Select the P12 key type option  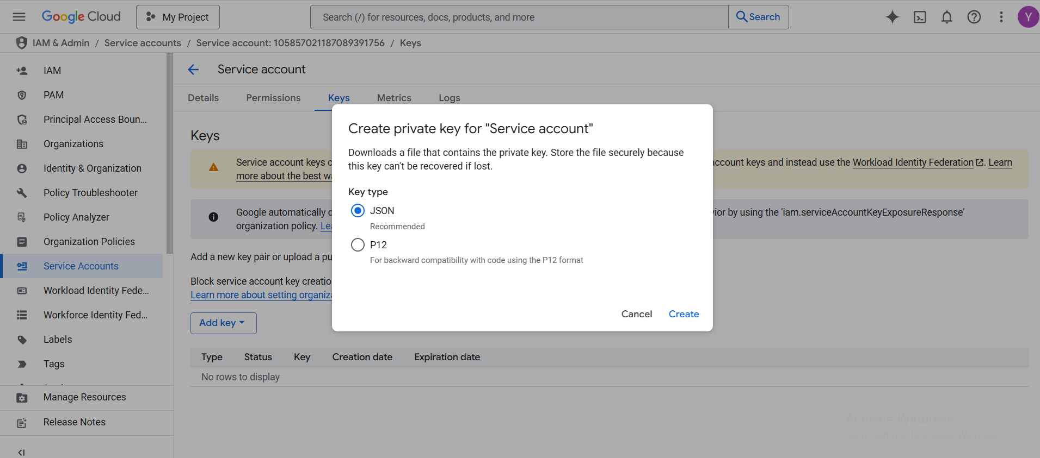pyautogui.click(x=358, y=245)
